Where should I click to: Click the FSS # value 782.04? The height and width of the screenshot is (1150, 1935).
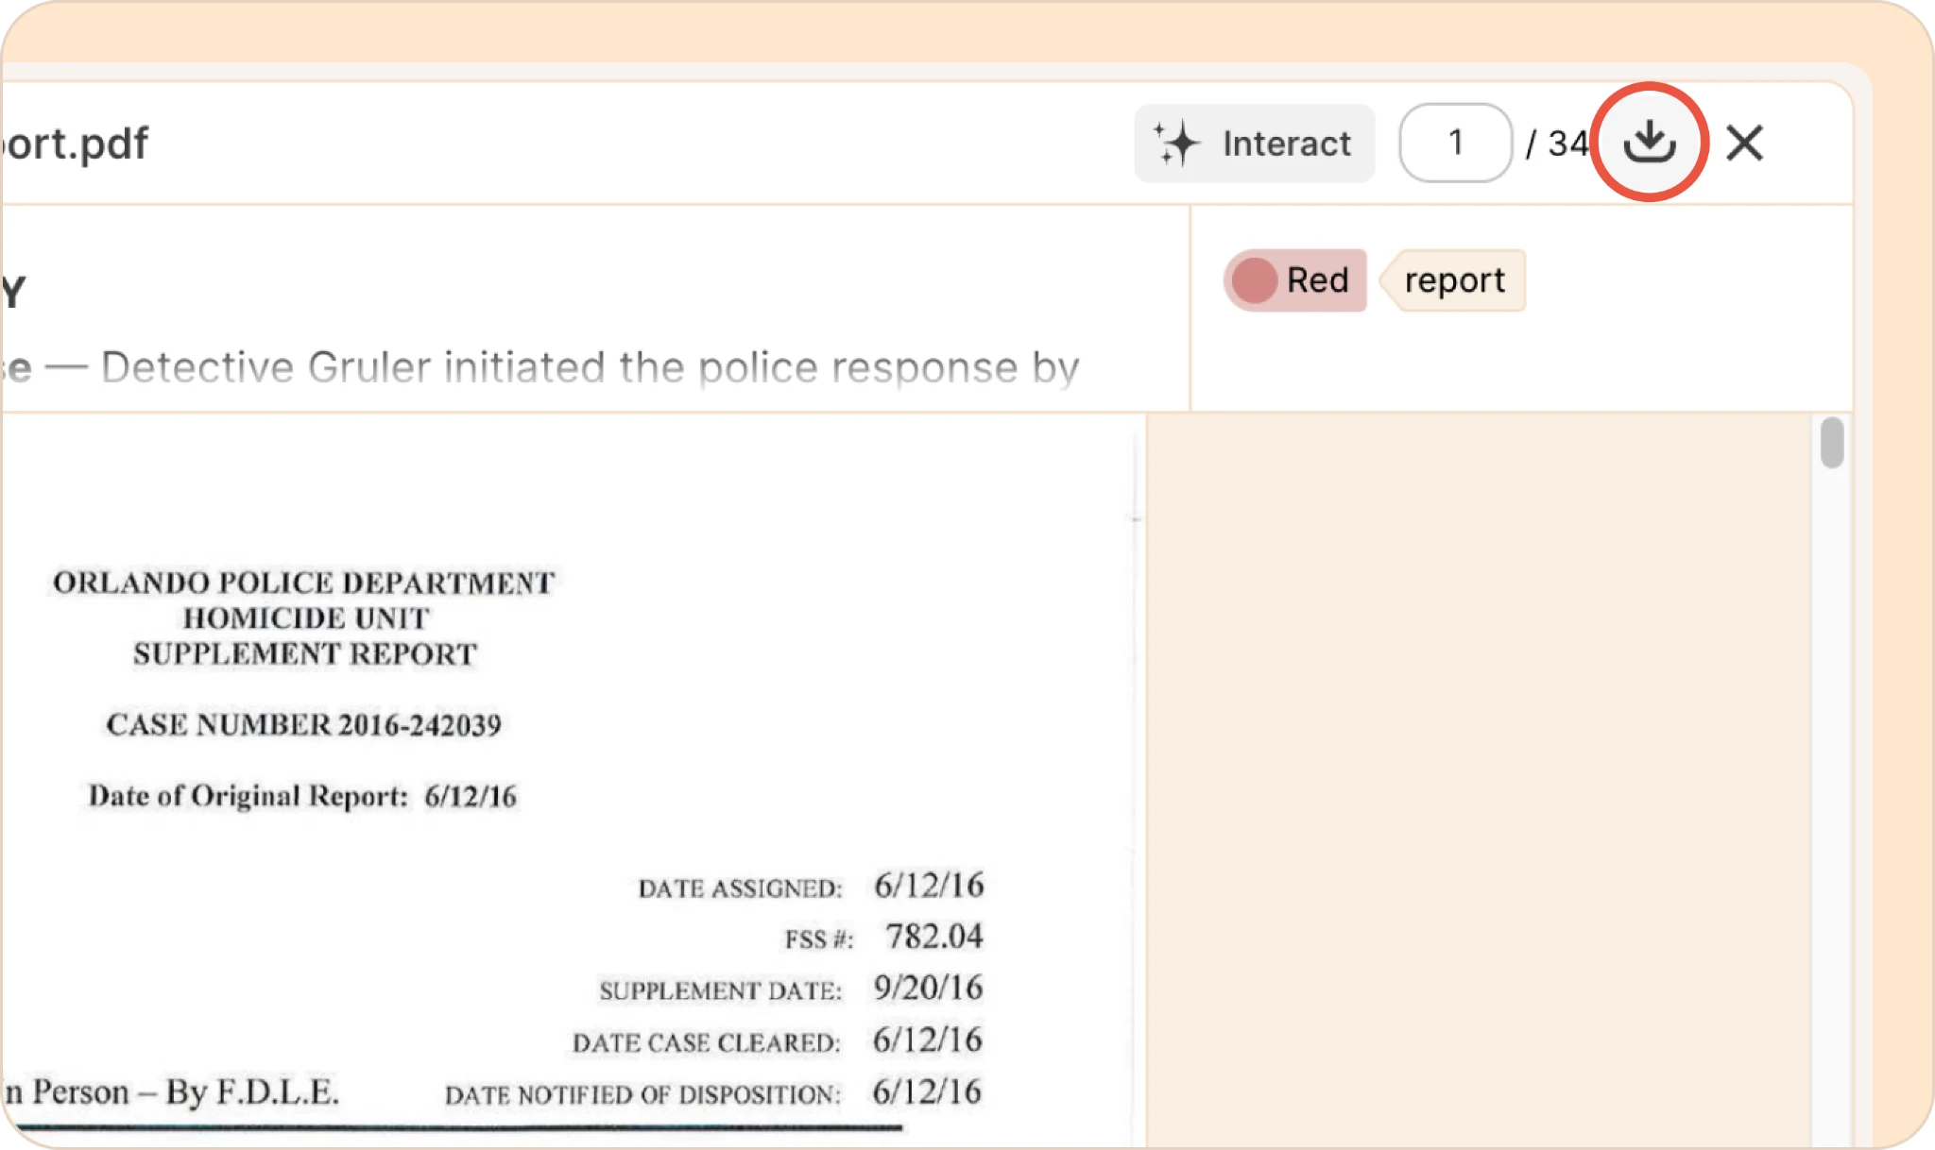pos(933,937)
